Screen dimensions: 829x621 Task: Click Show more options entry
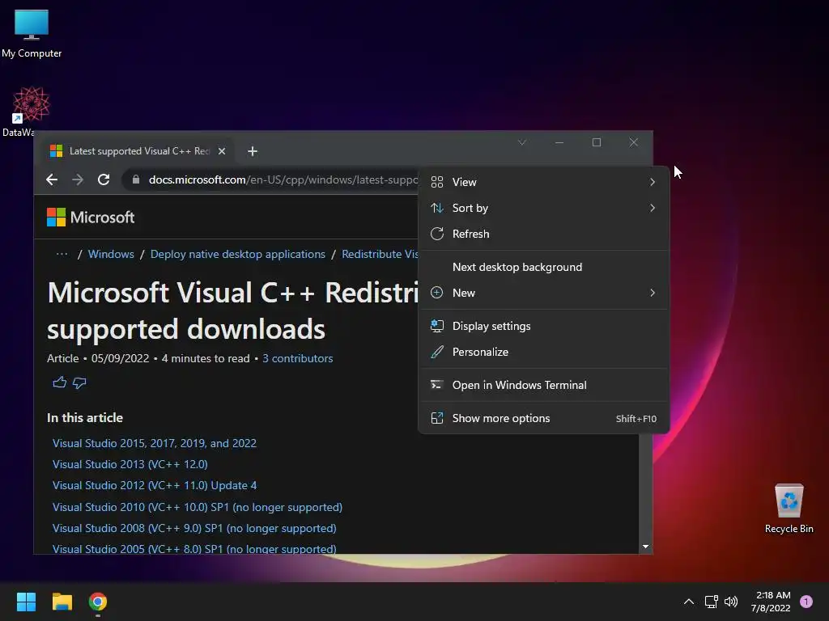(543, 419)
